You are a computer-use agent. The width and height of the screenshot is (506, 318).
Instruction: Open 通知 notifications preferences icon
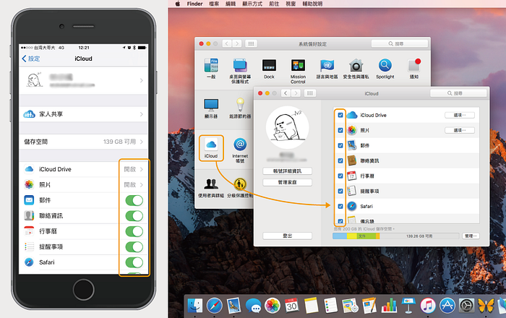click(x=414, y=66)
